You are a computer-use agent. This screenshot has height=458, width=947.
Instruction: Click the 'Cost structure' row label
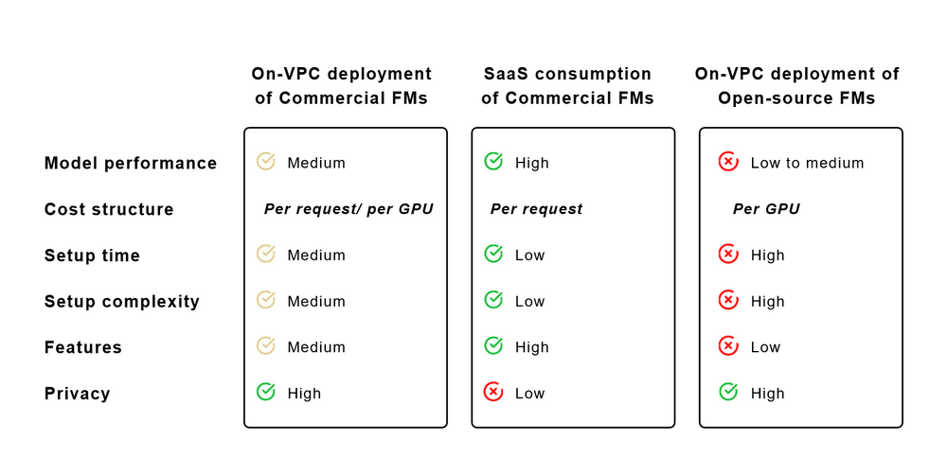[109, 209]
